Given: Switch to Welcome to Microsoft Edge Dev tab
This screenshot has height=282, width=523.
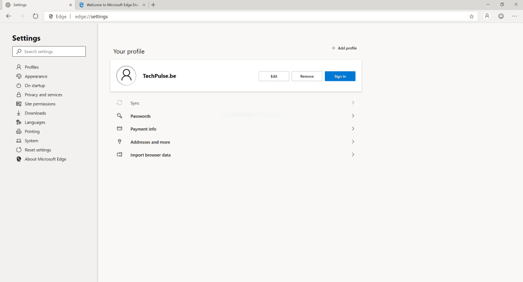Looking at the screenshot, I should pyautogui.click(x=112, y=5).
